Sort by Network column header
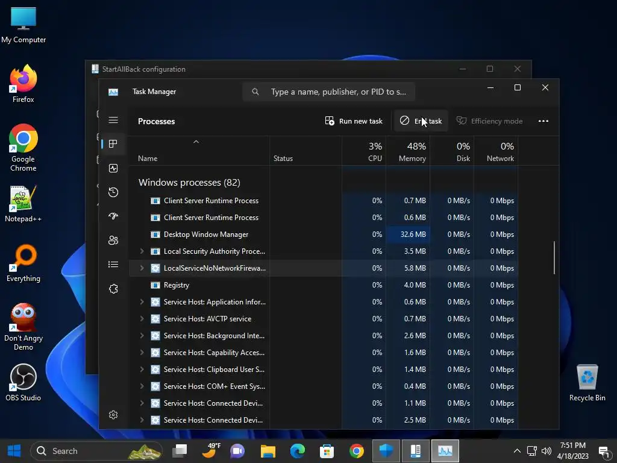617x463 pixels. [x=496, y=151]
